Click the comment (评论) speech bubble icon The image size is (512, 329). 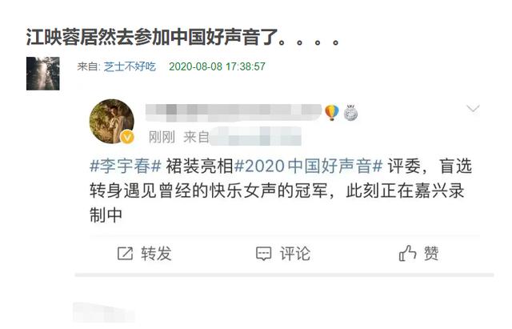[263, 254]
